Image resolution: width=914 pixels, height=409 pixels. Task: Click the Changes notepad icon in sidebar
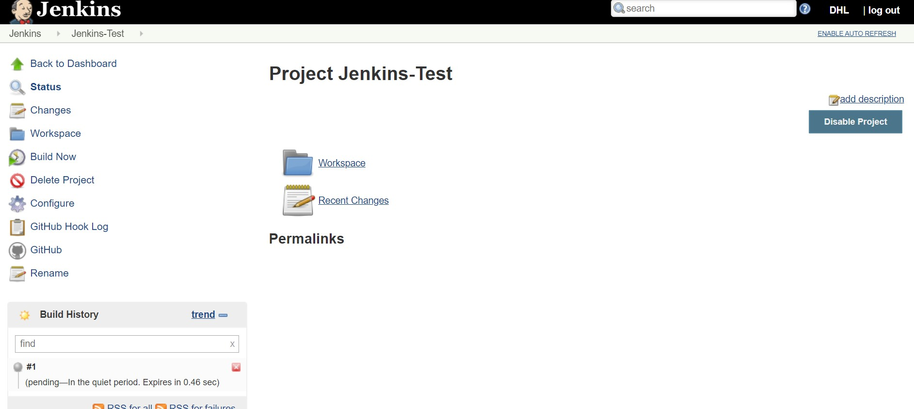[x=17, y=111]
